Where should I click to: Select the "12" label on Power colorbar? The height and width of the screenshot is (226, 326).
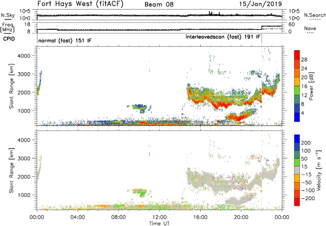[304, 95]
